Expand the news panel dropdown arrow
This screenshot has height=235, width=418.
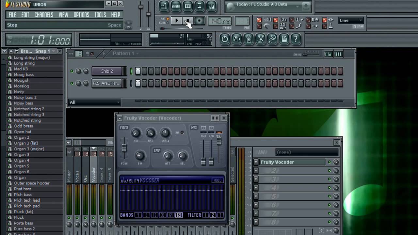pyautogui.click(x=297, y=6)
